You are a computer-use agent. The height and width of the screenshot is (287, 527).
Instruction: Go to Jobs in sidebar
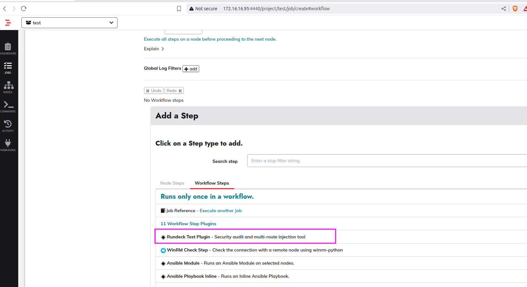tap(8, 68)
